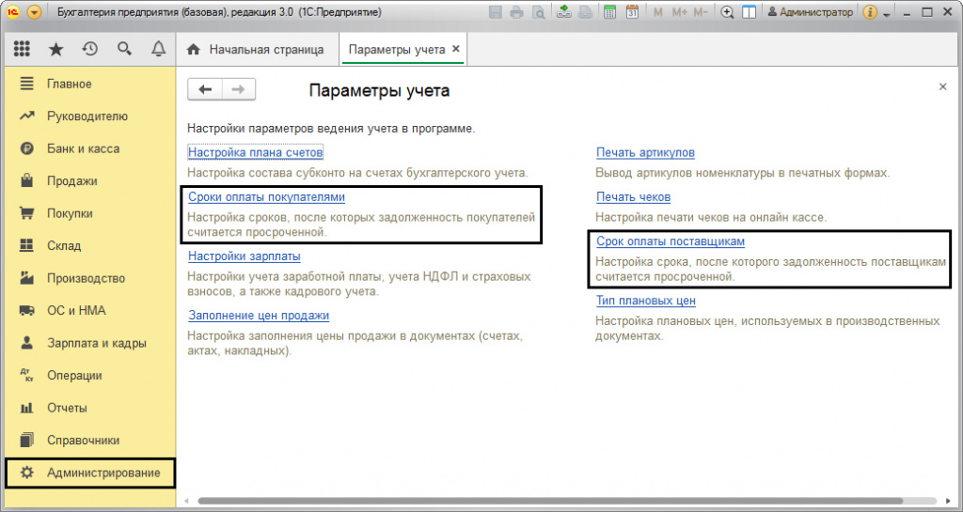Open Favorites star icon
The image size is (963, 512).
[55, 49]
